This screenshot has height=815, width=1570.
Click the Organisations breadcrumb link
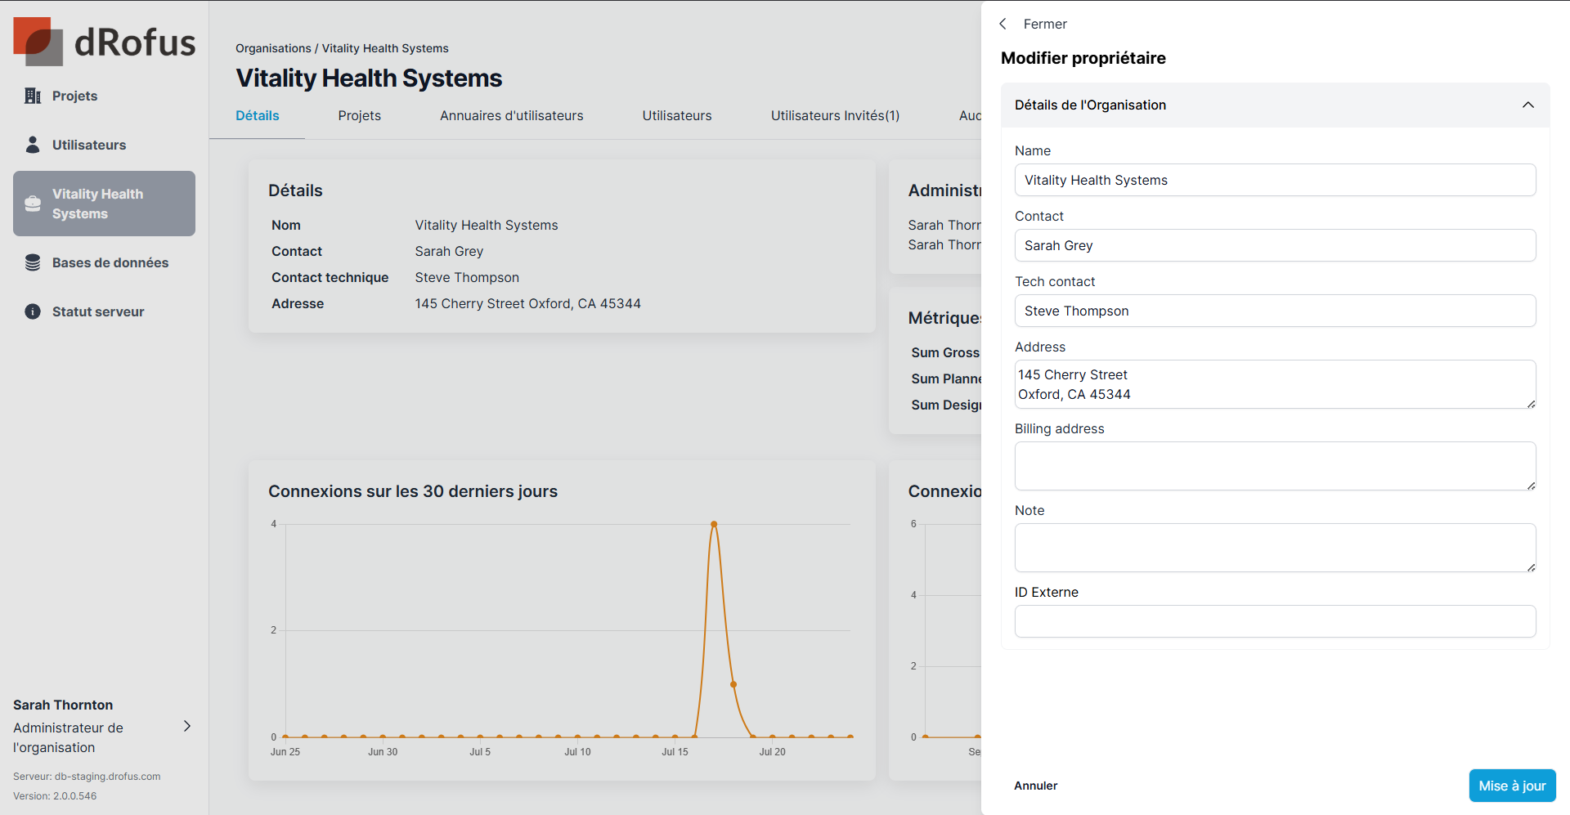273,48
